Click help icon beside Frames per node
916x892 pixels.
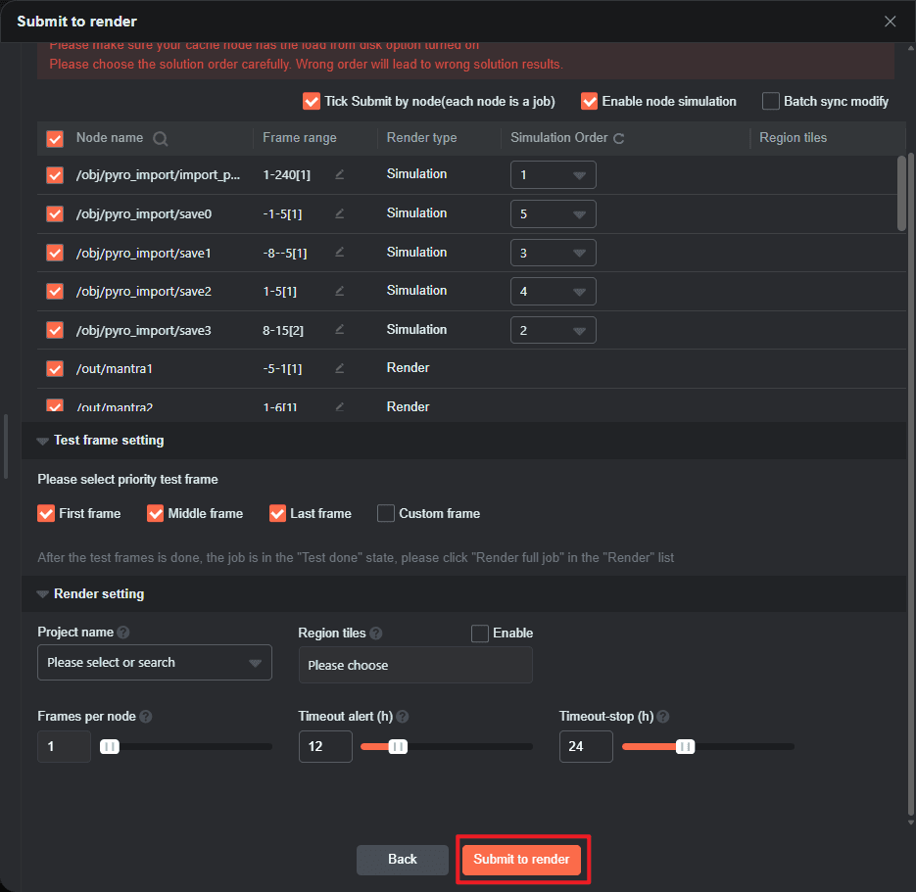(x=146, y=717)
